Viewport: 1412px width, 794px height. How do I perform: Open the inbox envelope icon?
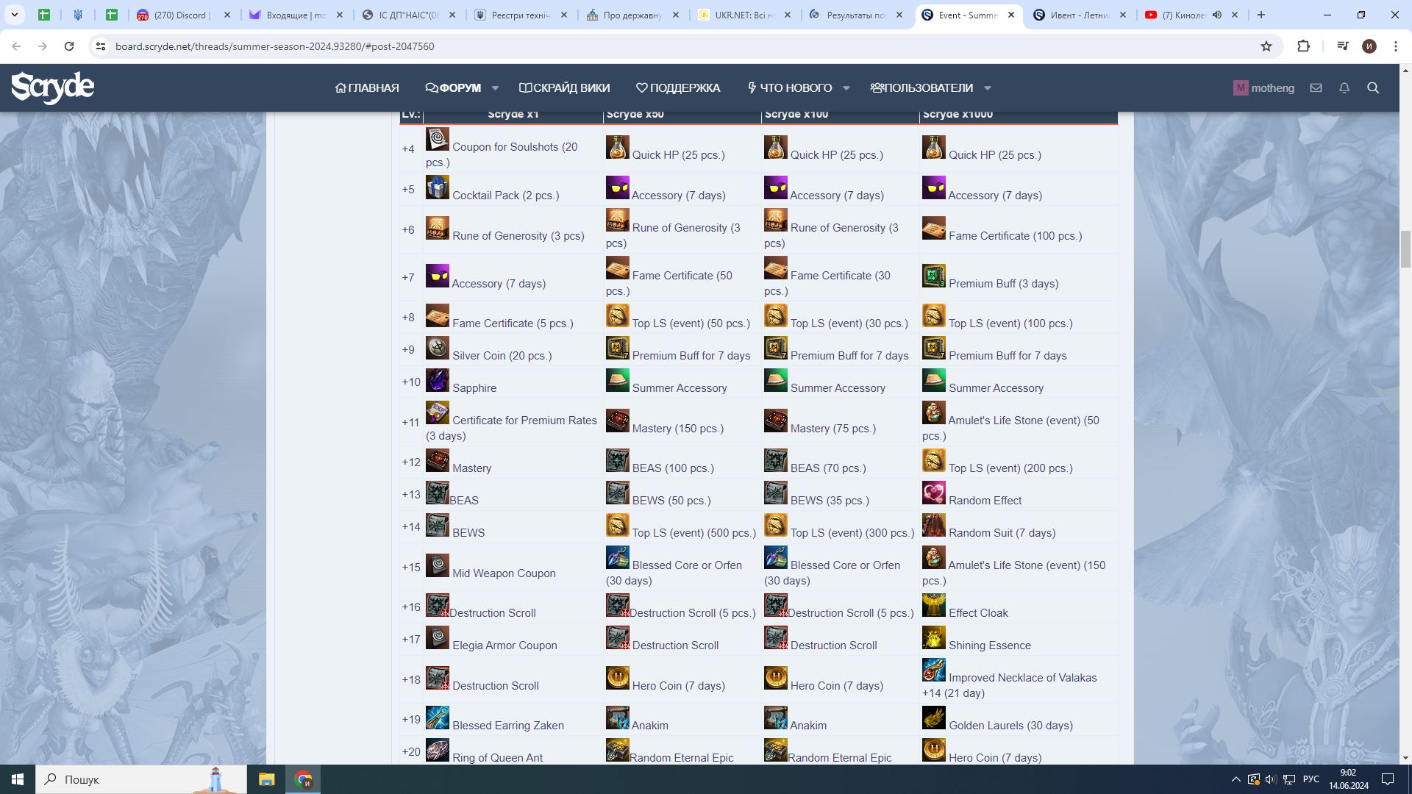pos(1316,88)
